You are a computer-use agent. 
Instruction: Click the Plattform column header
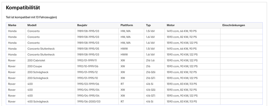click(127, 25)
